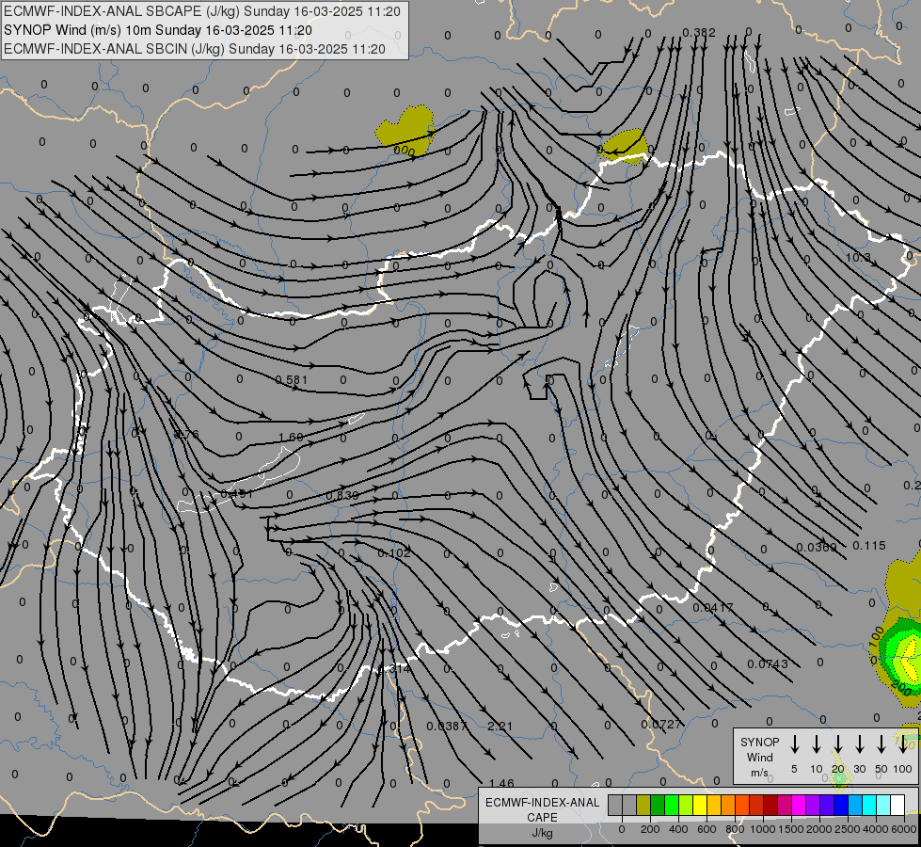The image size is (921, 847).
Task: Click the SBCAPE title line in header
Action: pos(202,11)
